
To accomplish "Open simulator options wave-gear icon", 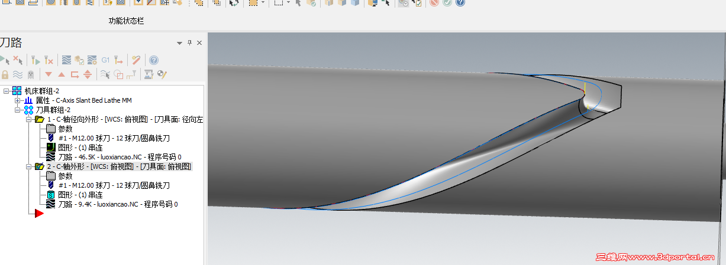I will (92, 60).
